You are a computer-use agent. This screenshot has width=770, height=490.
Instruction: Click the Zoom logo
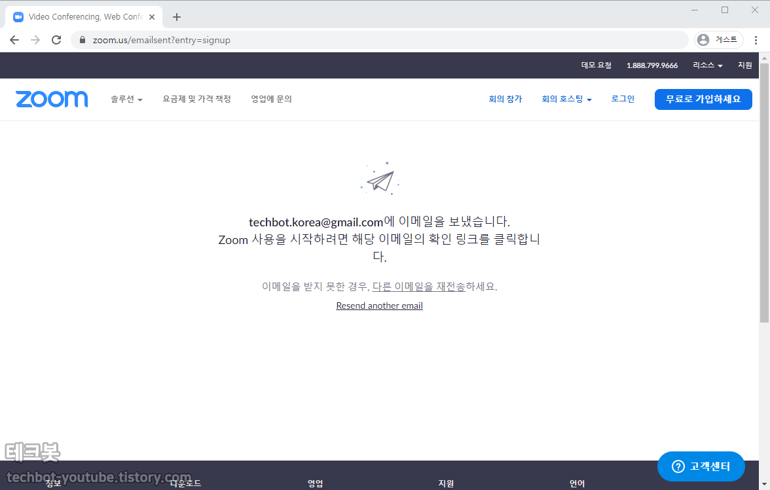(52, 99)
